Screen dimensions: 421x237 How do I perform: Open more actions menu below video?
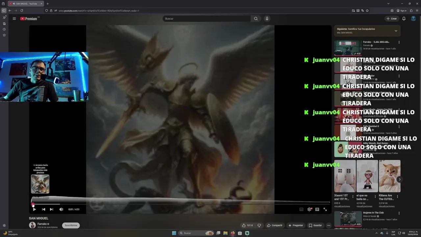click(328, 225)
